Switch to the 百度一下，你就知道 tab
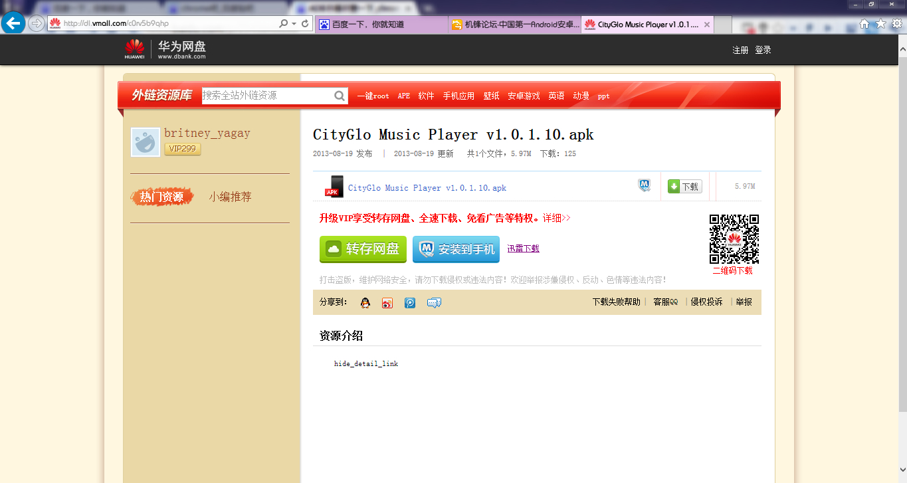Screen dimensions: 907x483 (x=381, y=25)
